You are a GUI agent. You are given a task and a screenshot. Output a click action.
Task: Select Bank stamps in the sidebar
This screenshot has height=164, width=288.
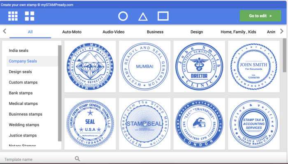(x=32, y=93)
